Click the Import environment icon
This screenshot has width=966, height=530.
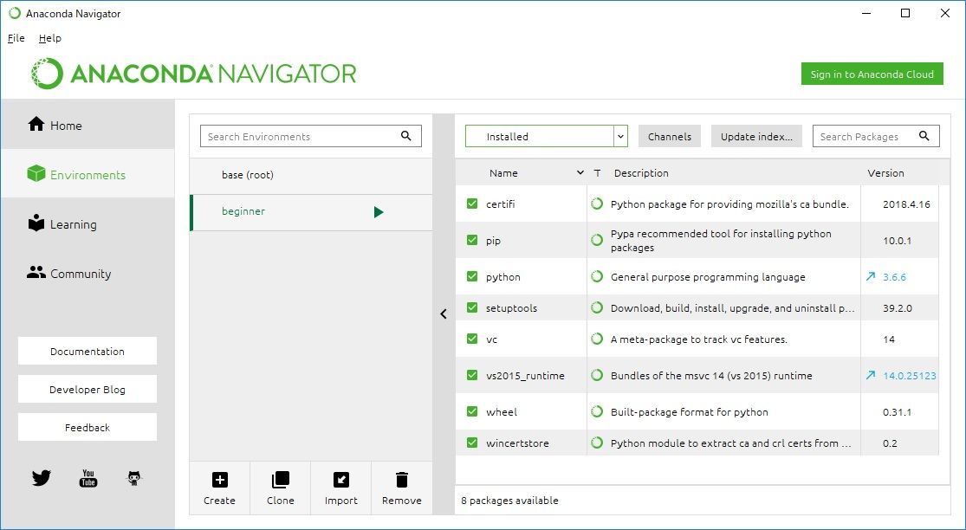click(x=340, y=480)
